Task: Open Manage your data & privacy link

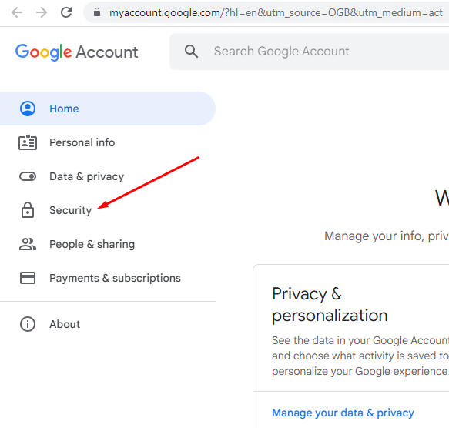Action: click(x=343, y=413)
